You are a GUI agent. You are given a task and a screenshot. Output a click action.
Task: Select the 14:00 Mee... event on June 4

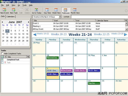52,74
